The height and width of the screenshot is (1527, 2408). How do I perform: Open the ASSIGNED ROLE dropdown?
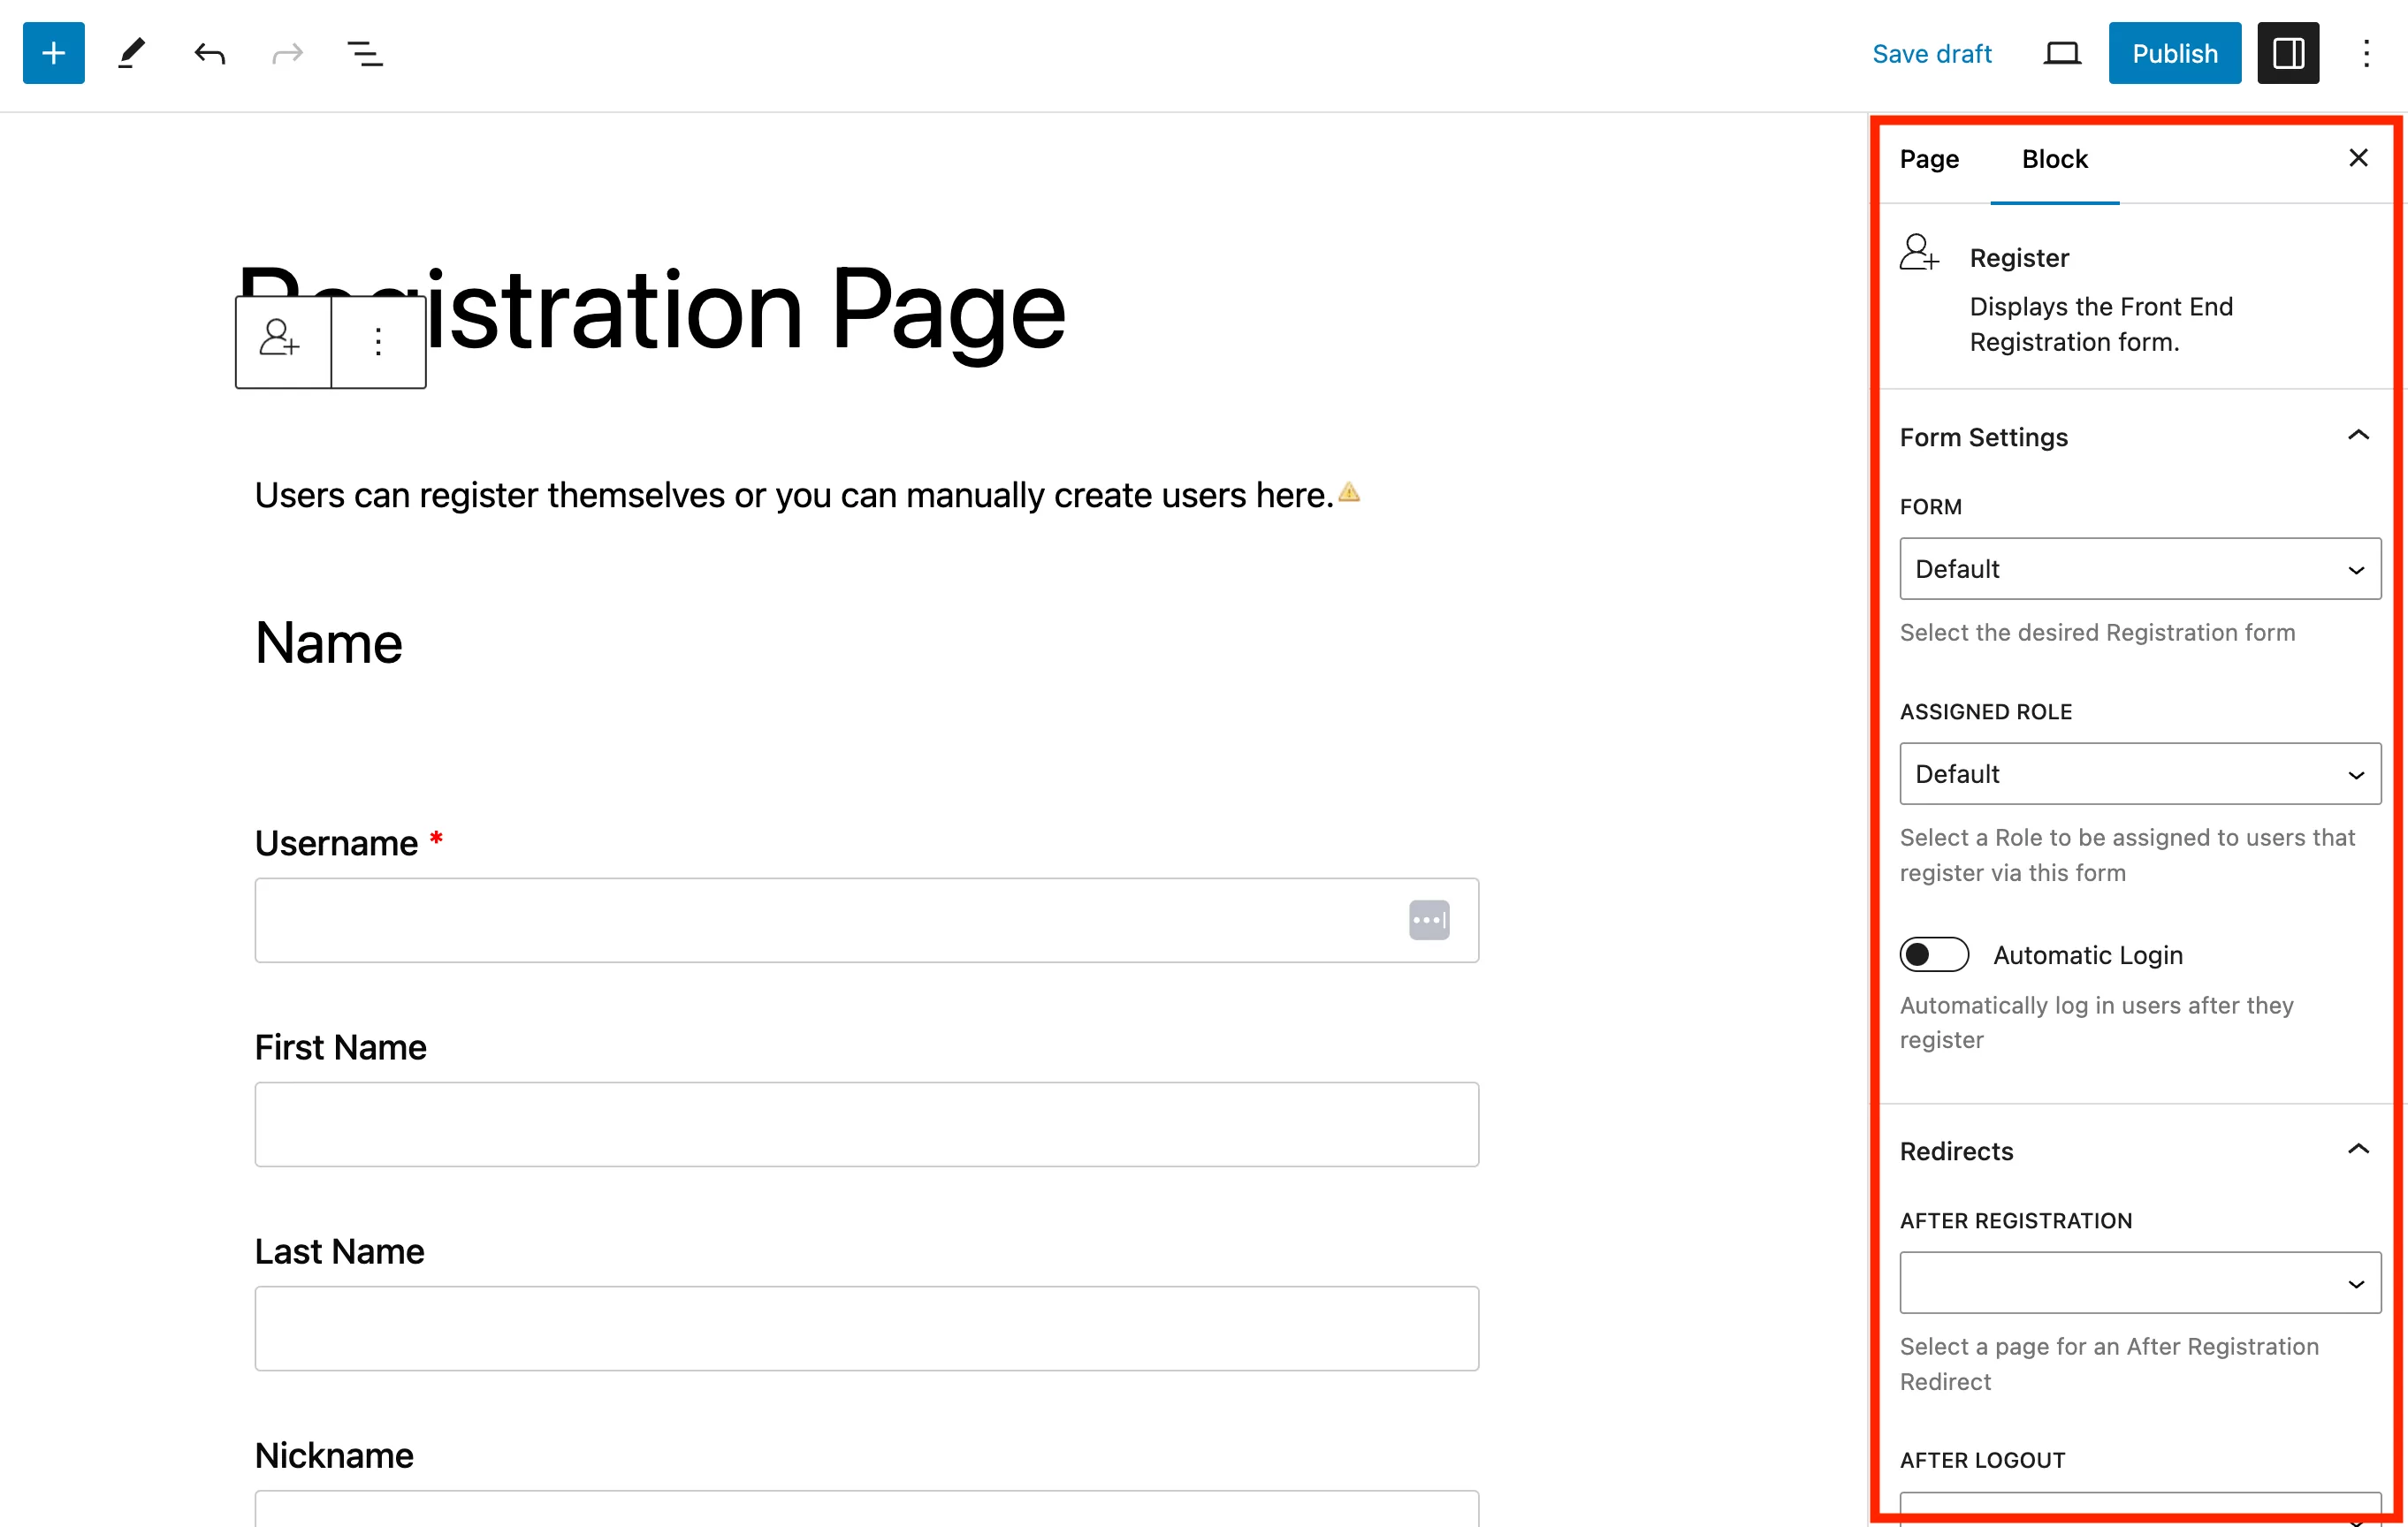[x=2140, y=773]
